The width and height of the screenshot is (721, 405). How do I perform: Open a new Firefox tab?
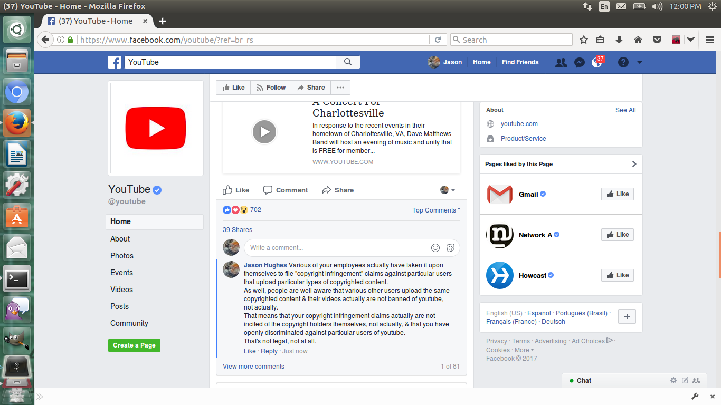point(163,21)
